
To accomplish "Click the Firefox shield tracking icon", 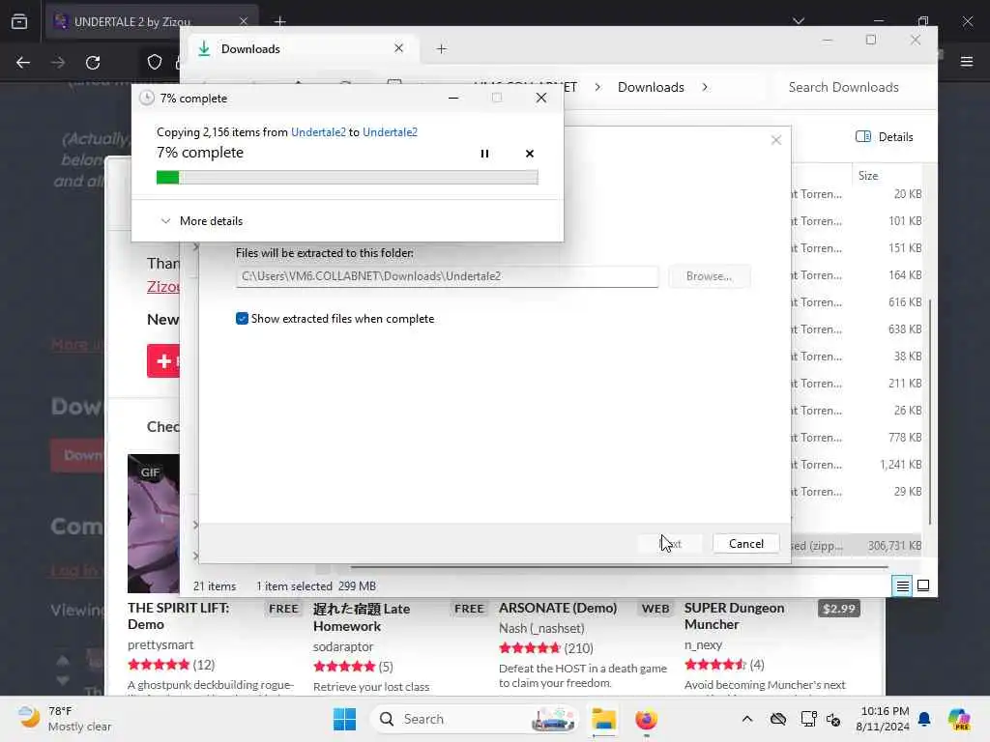I will (154, 62).
